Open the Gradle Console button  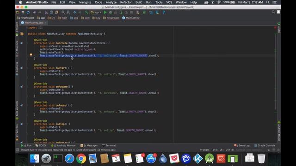(x=265, y=146)
